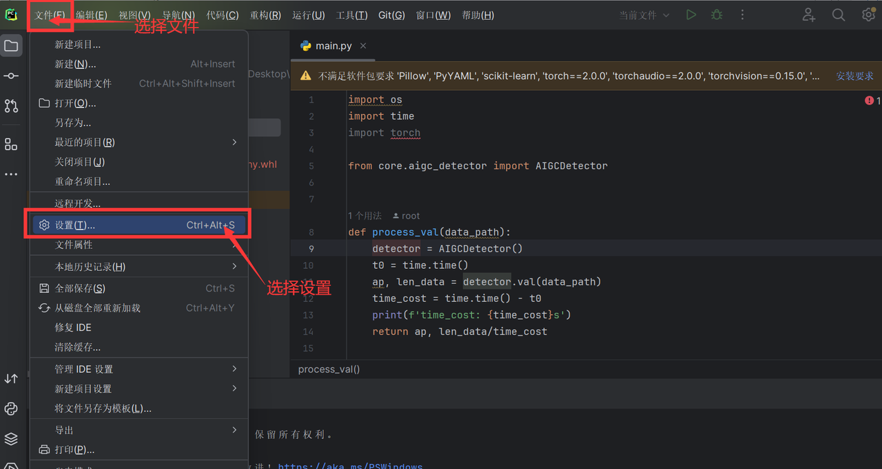Open the More Actions vertical dots
882x469 pixels.
[x=742, y=14]
